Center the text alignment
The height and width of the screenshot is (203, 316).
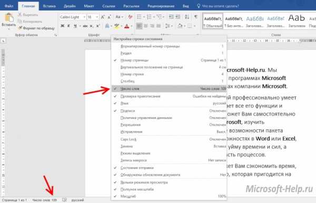(146, 26)
